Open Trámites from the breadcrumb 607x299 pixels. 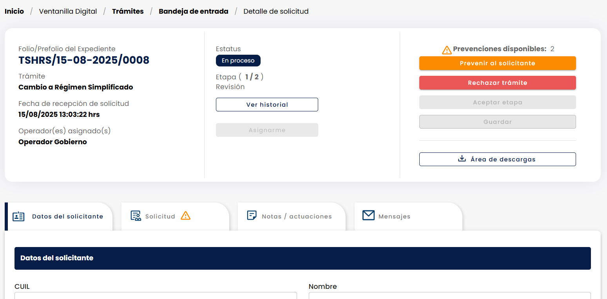[128, 11]
